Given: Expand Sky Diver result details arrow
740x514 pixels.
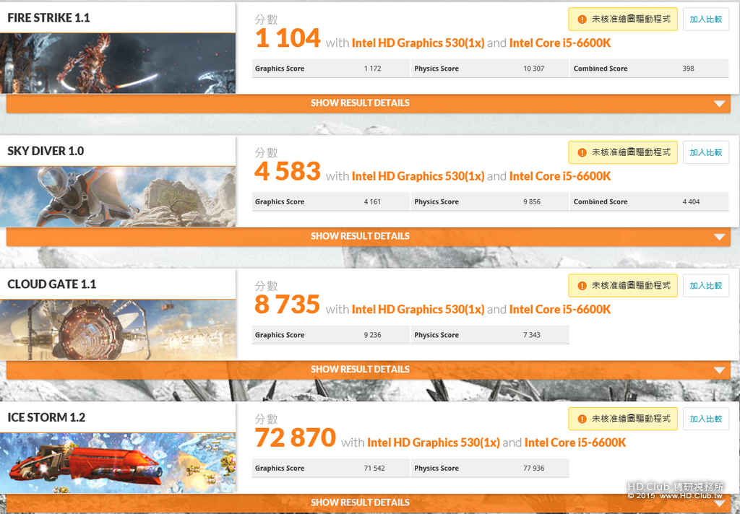Looking at the screenshot, I should [719, 237].
